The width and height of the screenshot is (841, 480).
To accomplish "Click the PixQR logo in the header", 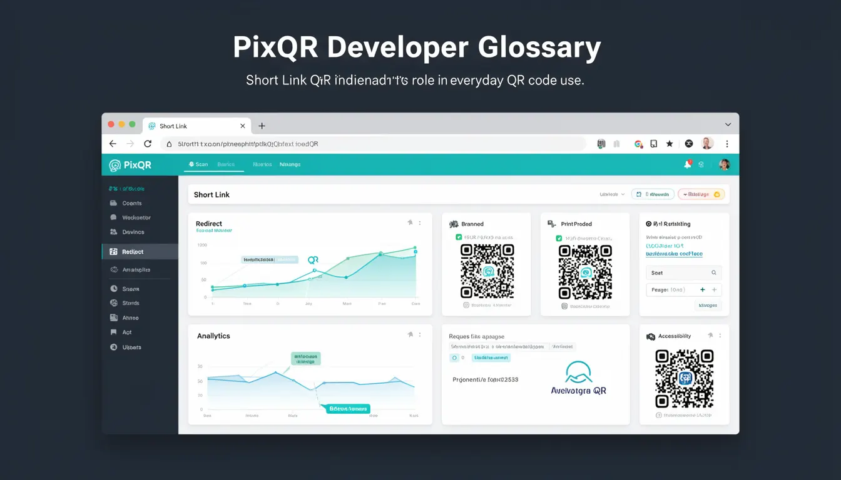I will coord(130,165).
